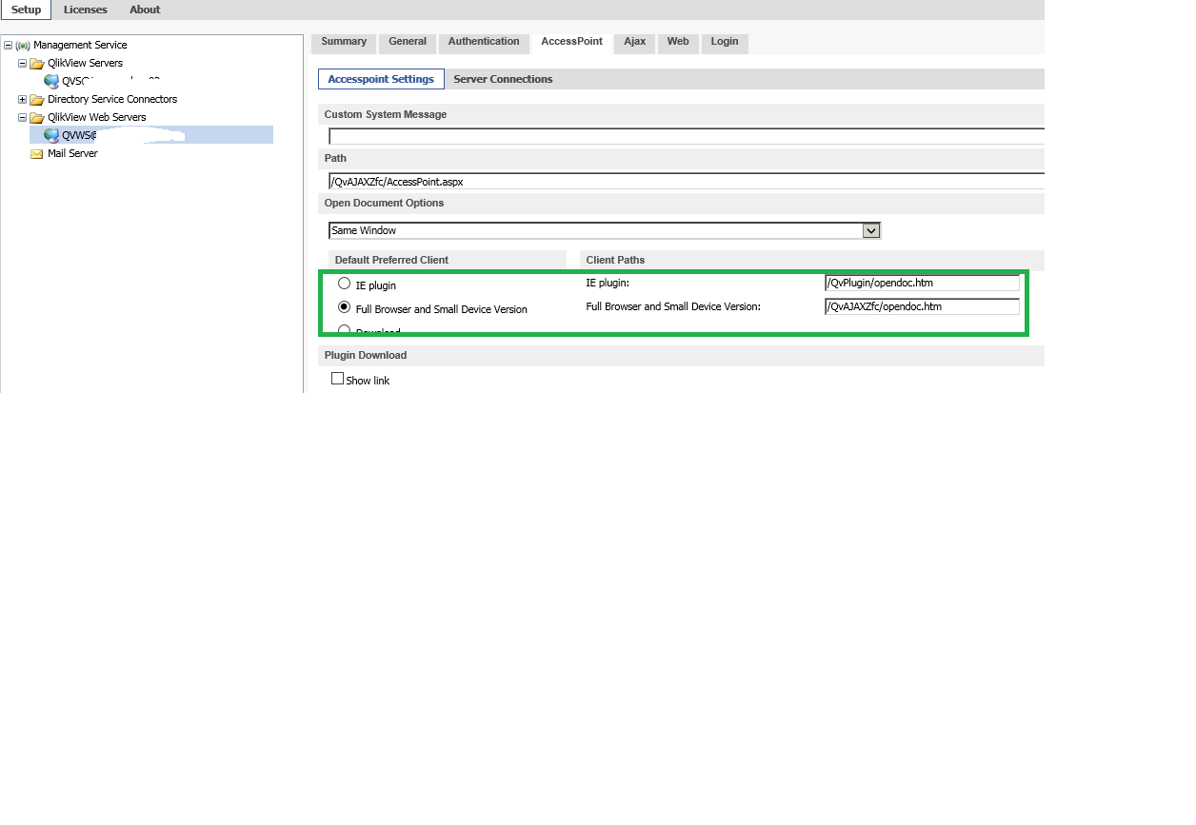Expand the Directory Service Connectors node
This screenshot has height=825, width=1196.
[22, 99]
